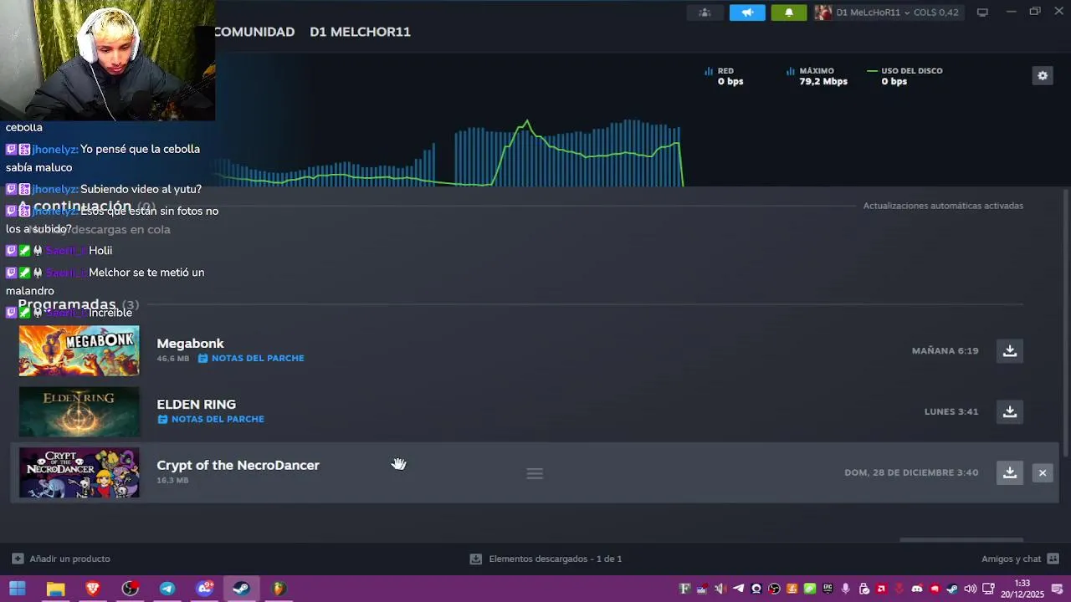Viewport: 1071px width, 602px height.
Task: Open Brave browser from the taskbar
Action: pos(93,589)
